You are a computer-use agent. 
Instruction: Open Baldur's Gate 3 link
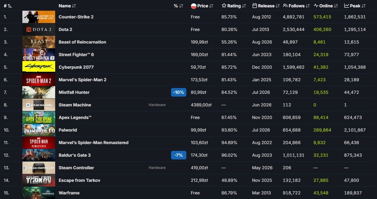pyautogui.click(x=74, y=155)
